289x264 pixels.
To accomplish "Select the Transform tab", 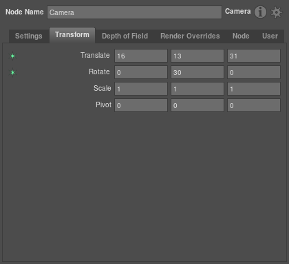I will click(x=72, y=35).
